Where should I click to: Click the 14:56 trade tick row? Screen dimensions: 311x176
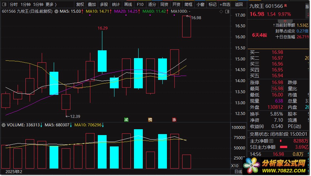(x=279, y=154)
